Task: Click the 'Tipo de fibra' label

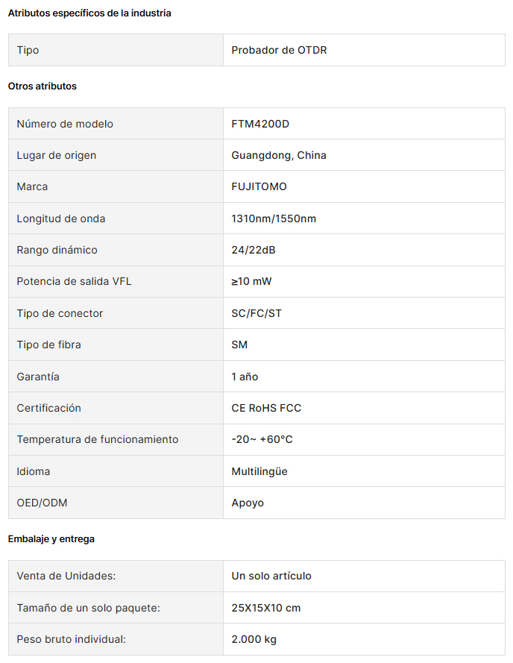Action: coord(49,345)
